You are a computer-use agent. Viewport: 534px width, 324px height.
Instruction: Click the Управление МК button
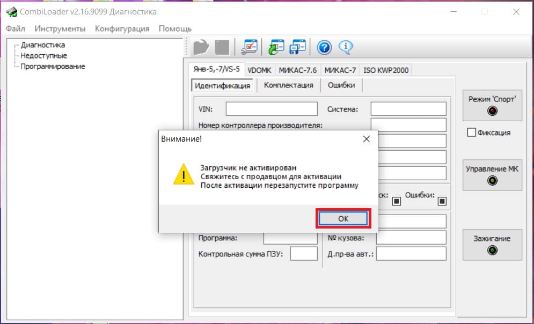(492, 174)
